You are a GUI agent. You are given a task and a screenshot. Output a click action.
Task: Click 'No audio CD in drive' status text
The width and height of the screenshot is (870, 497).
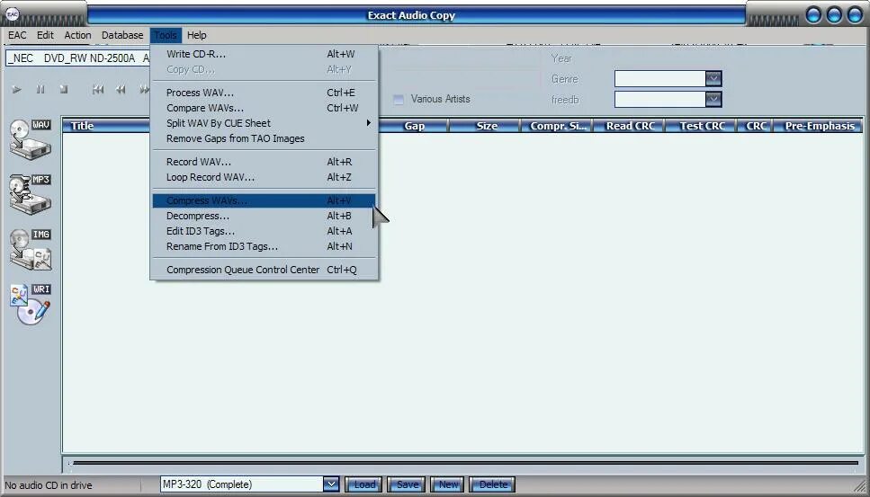click(x=49, y=485)
